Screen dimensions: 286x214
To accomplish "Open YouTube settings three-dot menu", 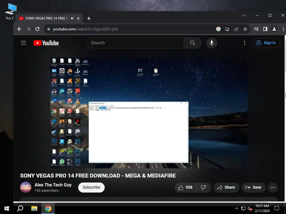I will coord(245,43).
